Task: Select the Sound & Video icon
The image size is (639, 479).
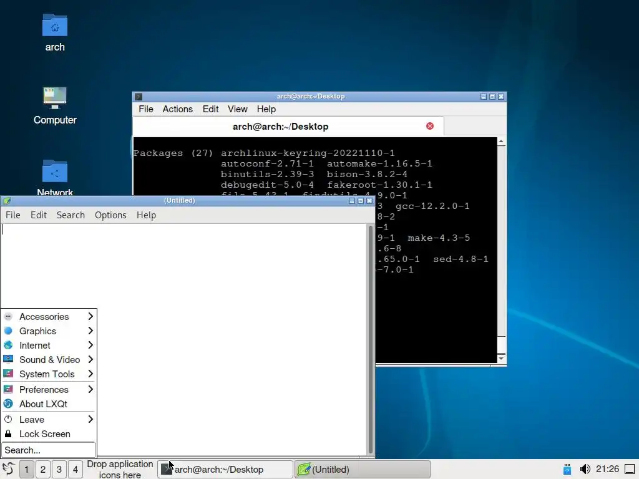Action: (x=8, y=359)
